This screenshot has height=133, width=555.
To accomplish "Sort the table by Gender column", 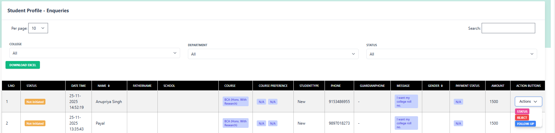I will (x=435, y=86).
